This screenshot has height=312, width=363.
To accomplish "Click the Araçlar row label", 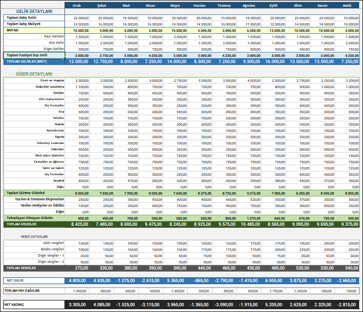I will 60,124.
